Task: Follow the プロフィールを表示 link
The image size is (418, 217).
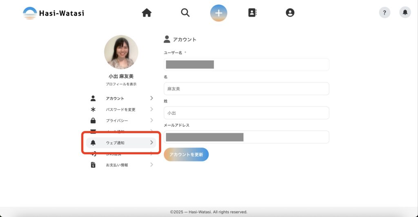Action: [x=121, y=84]
